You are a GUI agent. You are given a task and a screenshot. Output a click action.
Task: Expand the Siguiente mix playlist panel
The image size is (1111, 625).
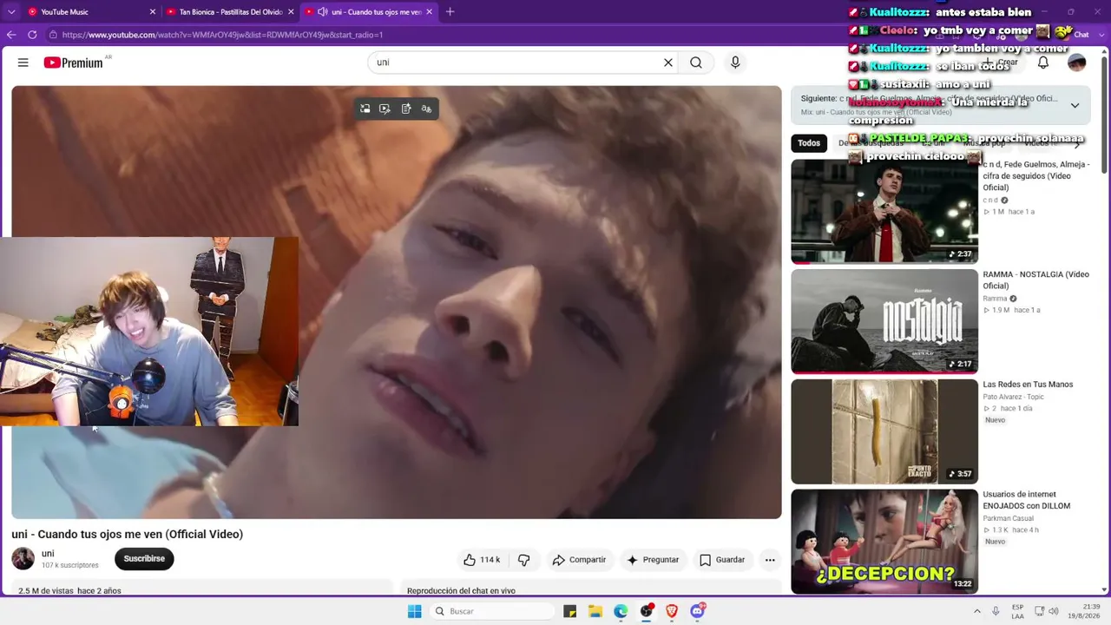click(x=1075, y=105)
